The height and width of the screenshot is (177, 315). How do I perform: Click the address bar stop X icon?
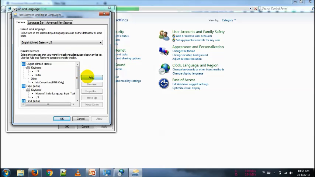256,8
